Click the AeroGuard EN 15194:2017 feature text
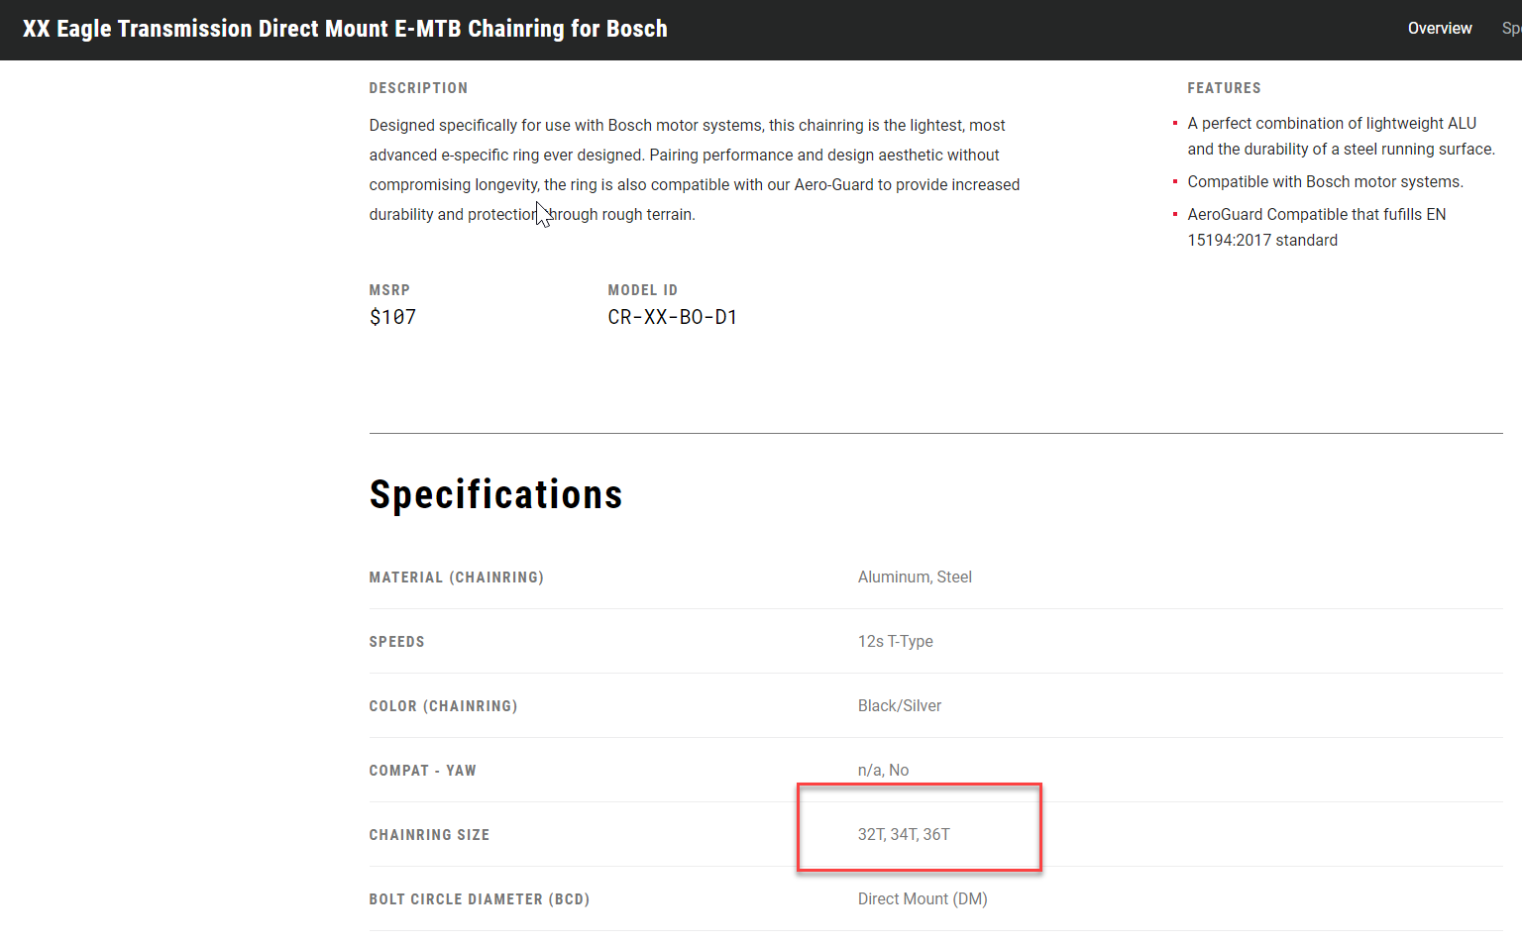 pos(1317,227)
